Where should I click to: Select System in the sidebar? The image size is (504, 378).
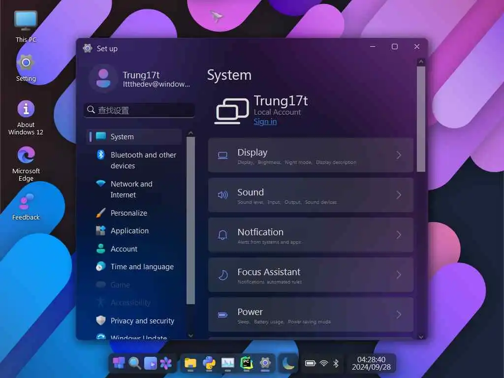click(x=134, y=137)
